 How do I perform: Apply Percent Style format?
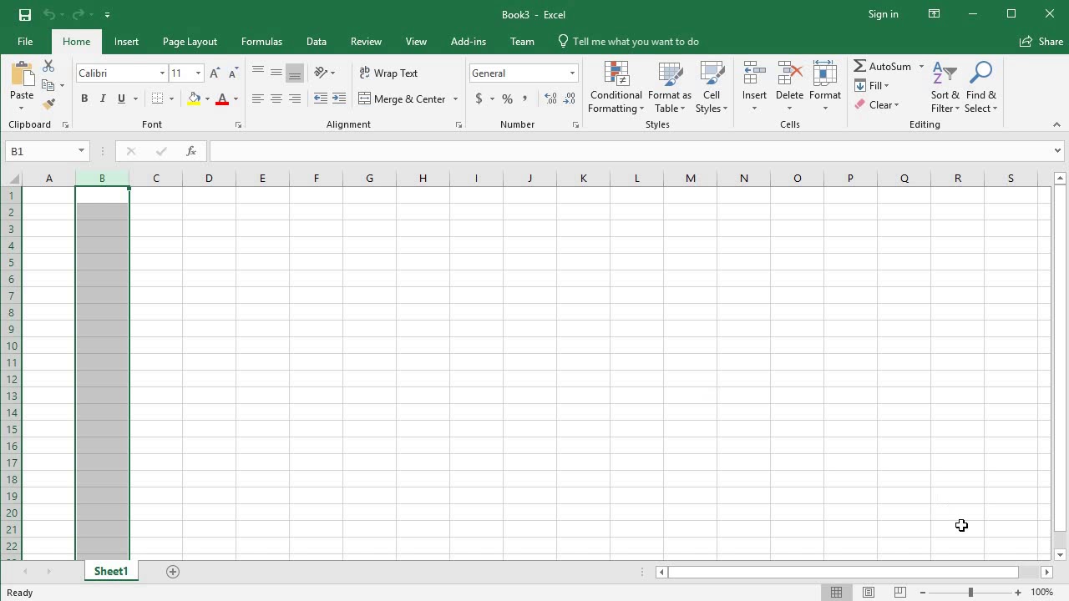(x=507, y=98)
